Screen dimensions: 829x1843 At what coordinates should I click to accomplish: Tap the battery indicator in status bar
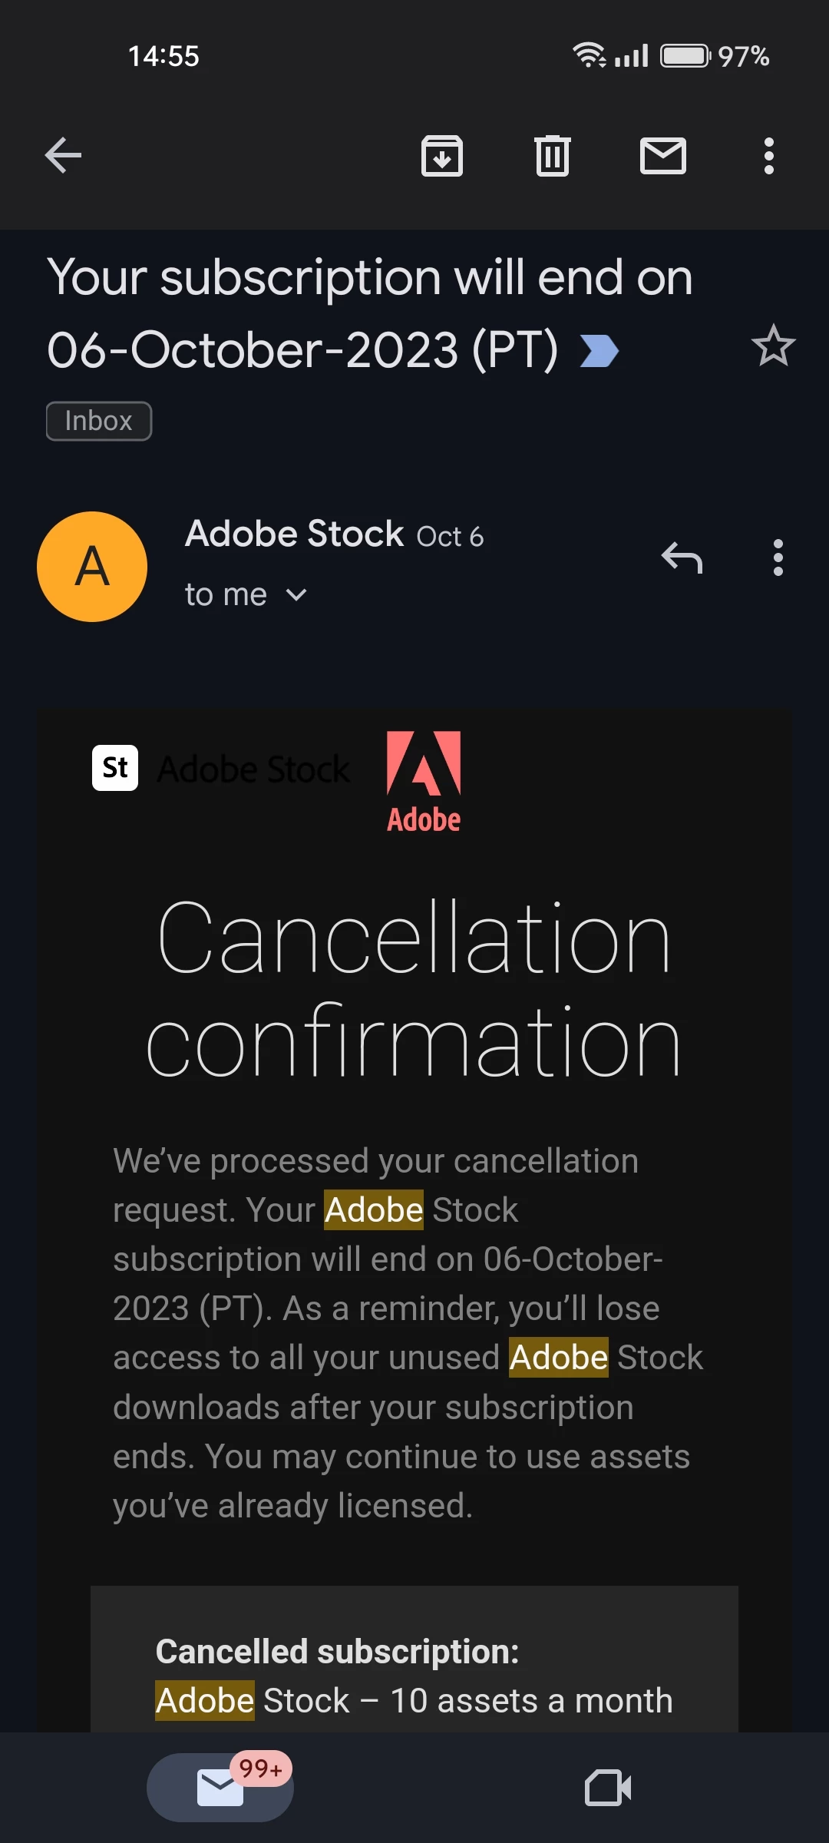tap(685, 56)
